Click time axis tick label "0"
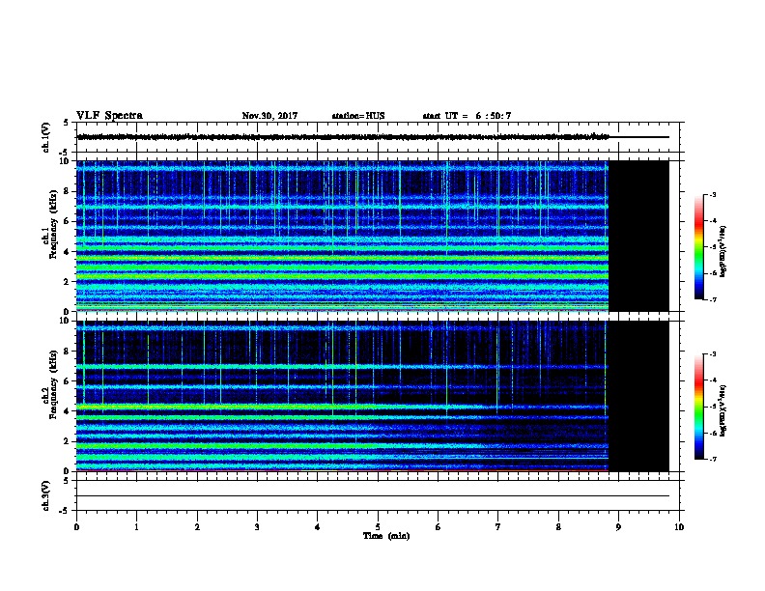 click(76, 527)
